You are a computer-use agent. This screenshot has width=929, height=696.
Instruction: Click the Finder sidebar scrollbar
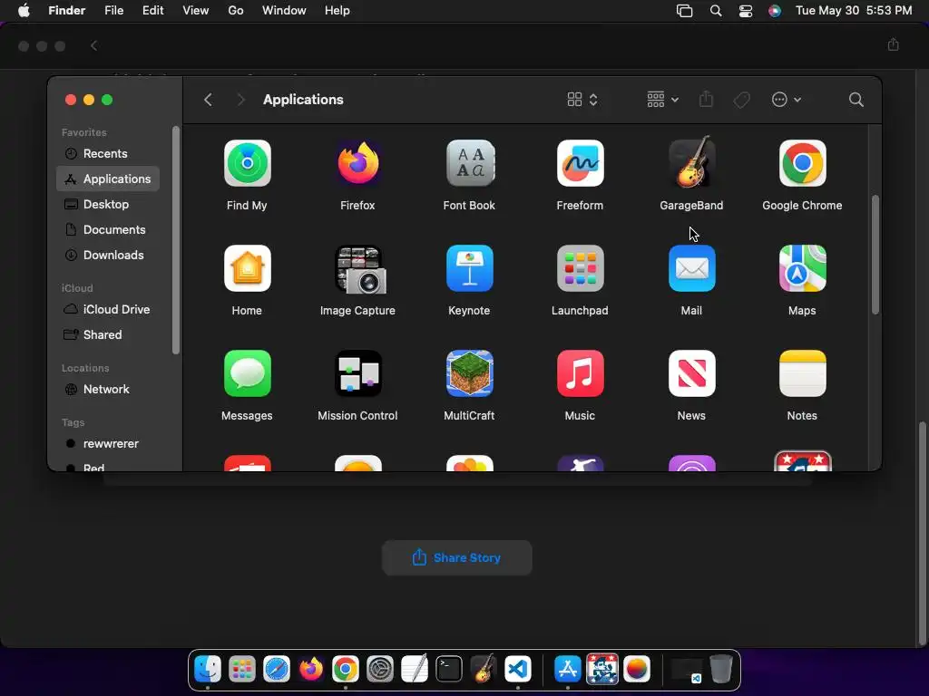[175, 240]
